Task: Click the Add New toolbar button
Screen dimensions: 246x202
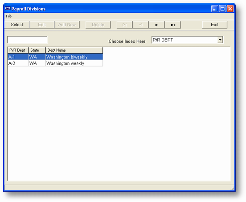Action: (x=67, y=25)
